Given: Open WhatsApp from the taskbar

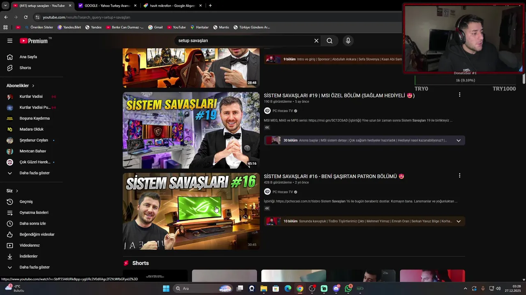Looking at the screenshot, I should pyautogui.click(x=348, y=288).
